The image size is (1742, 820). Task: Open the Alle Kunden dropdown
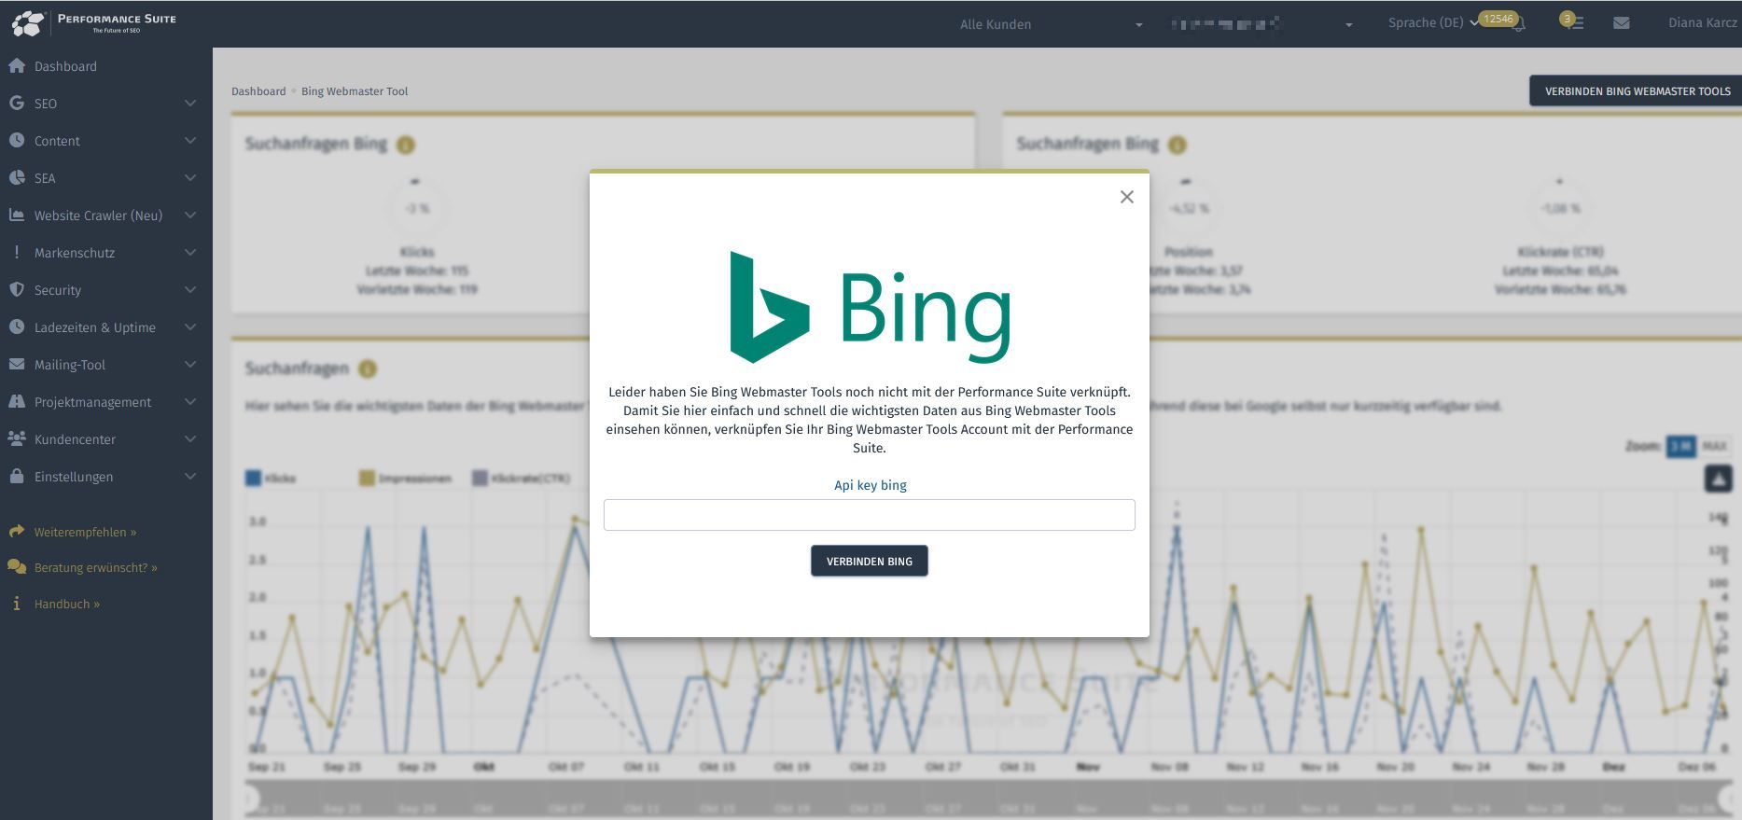click(1051, 24)
